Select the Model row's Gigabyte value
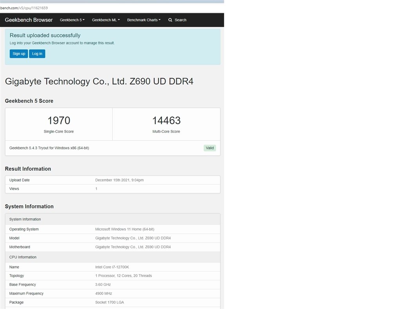The width and height of the screenshot is (401, 309). [x=133, y=238]
